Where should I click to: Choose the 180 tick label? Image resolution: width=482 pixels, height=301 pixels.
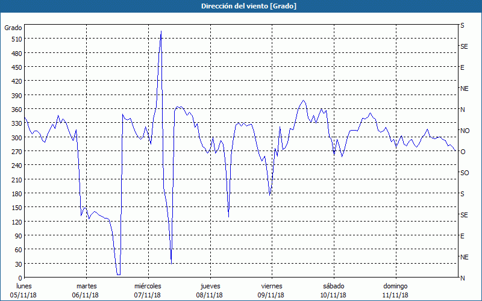pos(16,194)
